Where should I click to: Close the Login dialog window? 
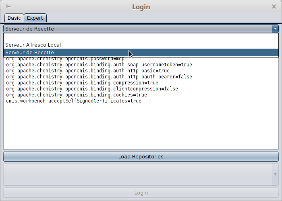point(274,7)
